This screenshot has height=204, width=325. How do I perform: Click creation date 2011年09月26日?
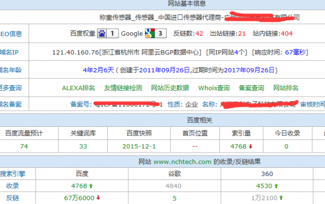(x=164, y=70)
